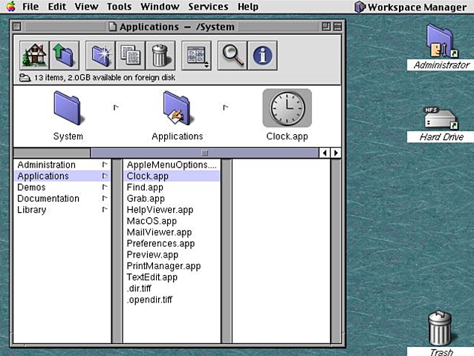This screenshot has width=474, height=356.
Task: Open the Window menu
Action: tap(160, 7)
